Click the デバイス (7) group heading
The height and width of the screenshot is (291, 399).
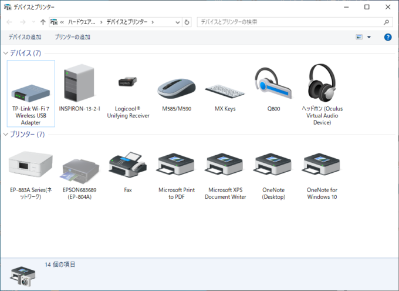[x=25, y=53]
